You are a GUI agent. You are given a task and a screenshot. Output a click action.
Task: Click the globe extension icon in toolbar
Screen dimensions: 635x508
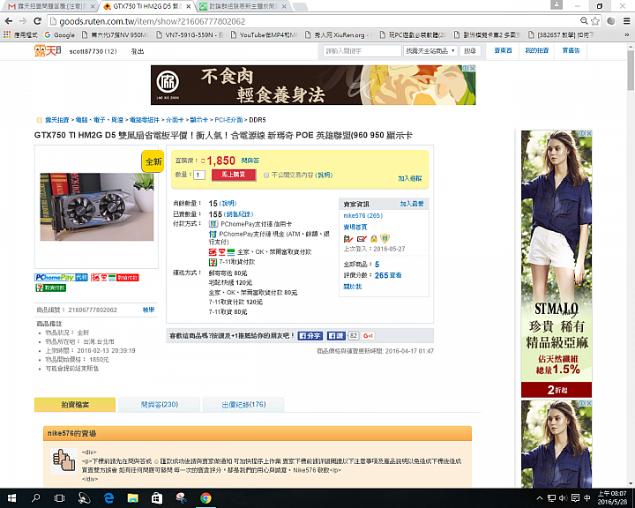(x=611, y=21)
